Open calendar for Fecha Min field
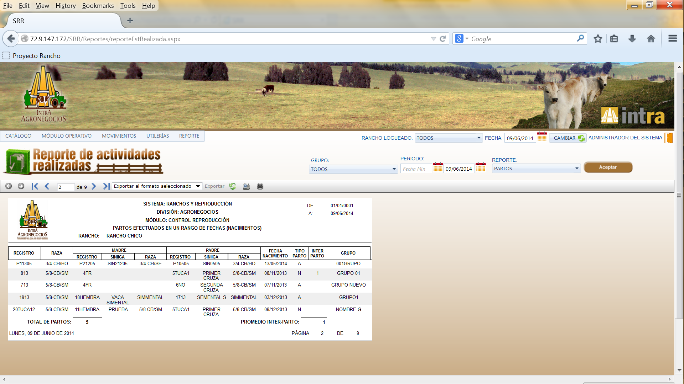This screenshot has height=384, width=684. point(438,167)
